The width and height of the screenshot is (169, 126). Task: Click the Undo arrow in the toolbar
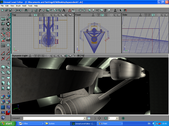coord(16,10)
